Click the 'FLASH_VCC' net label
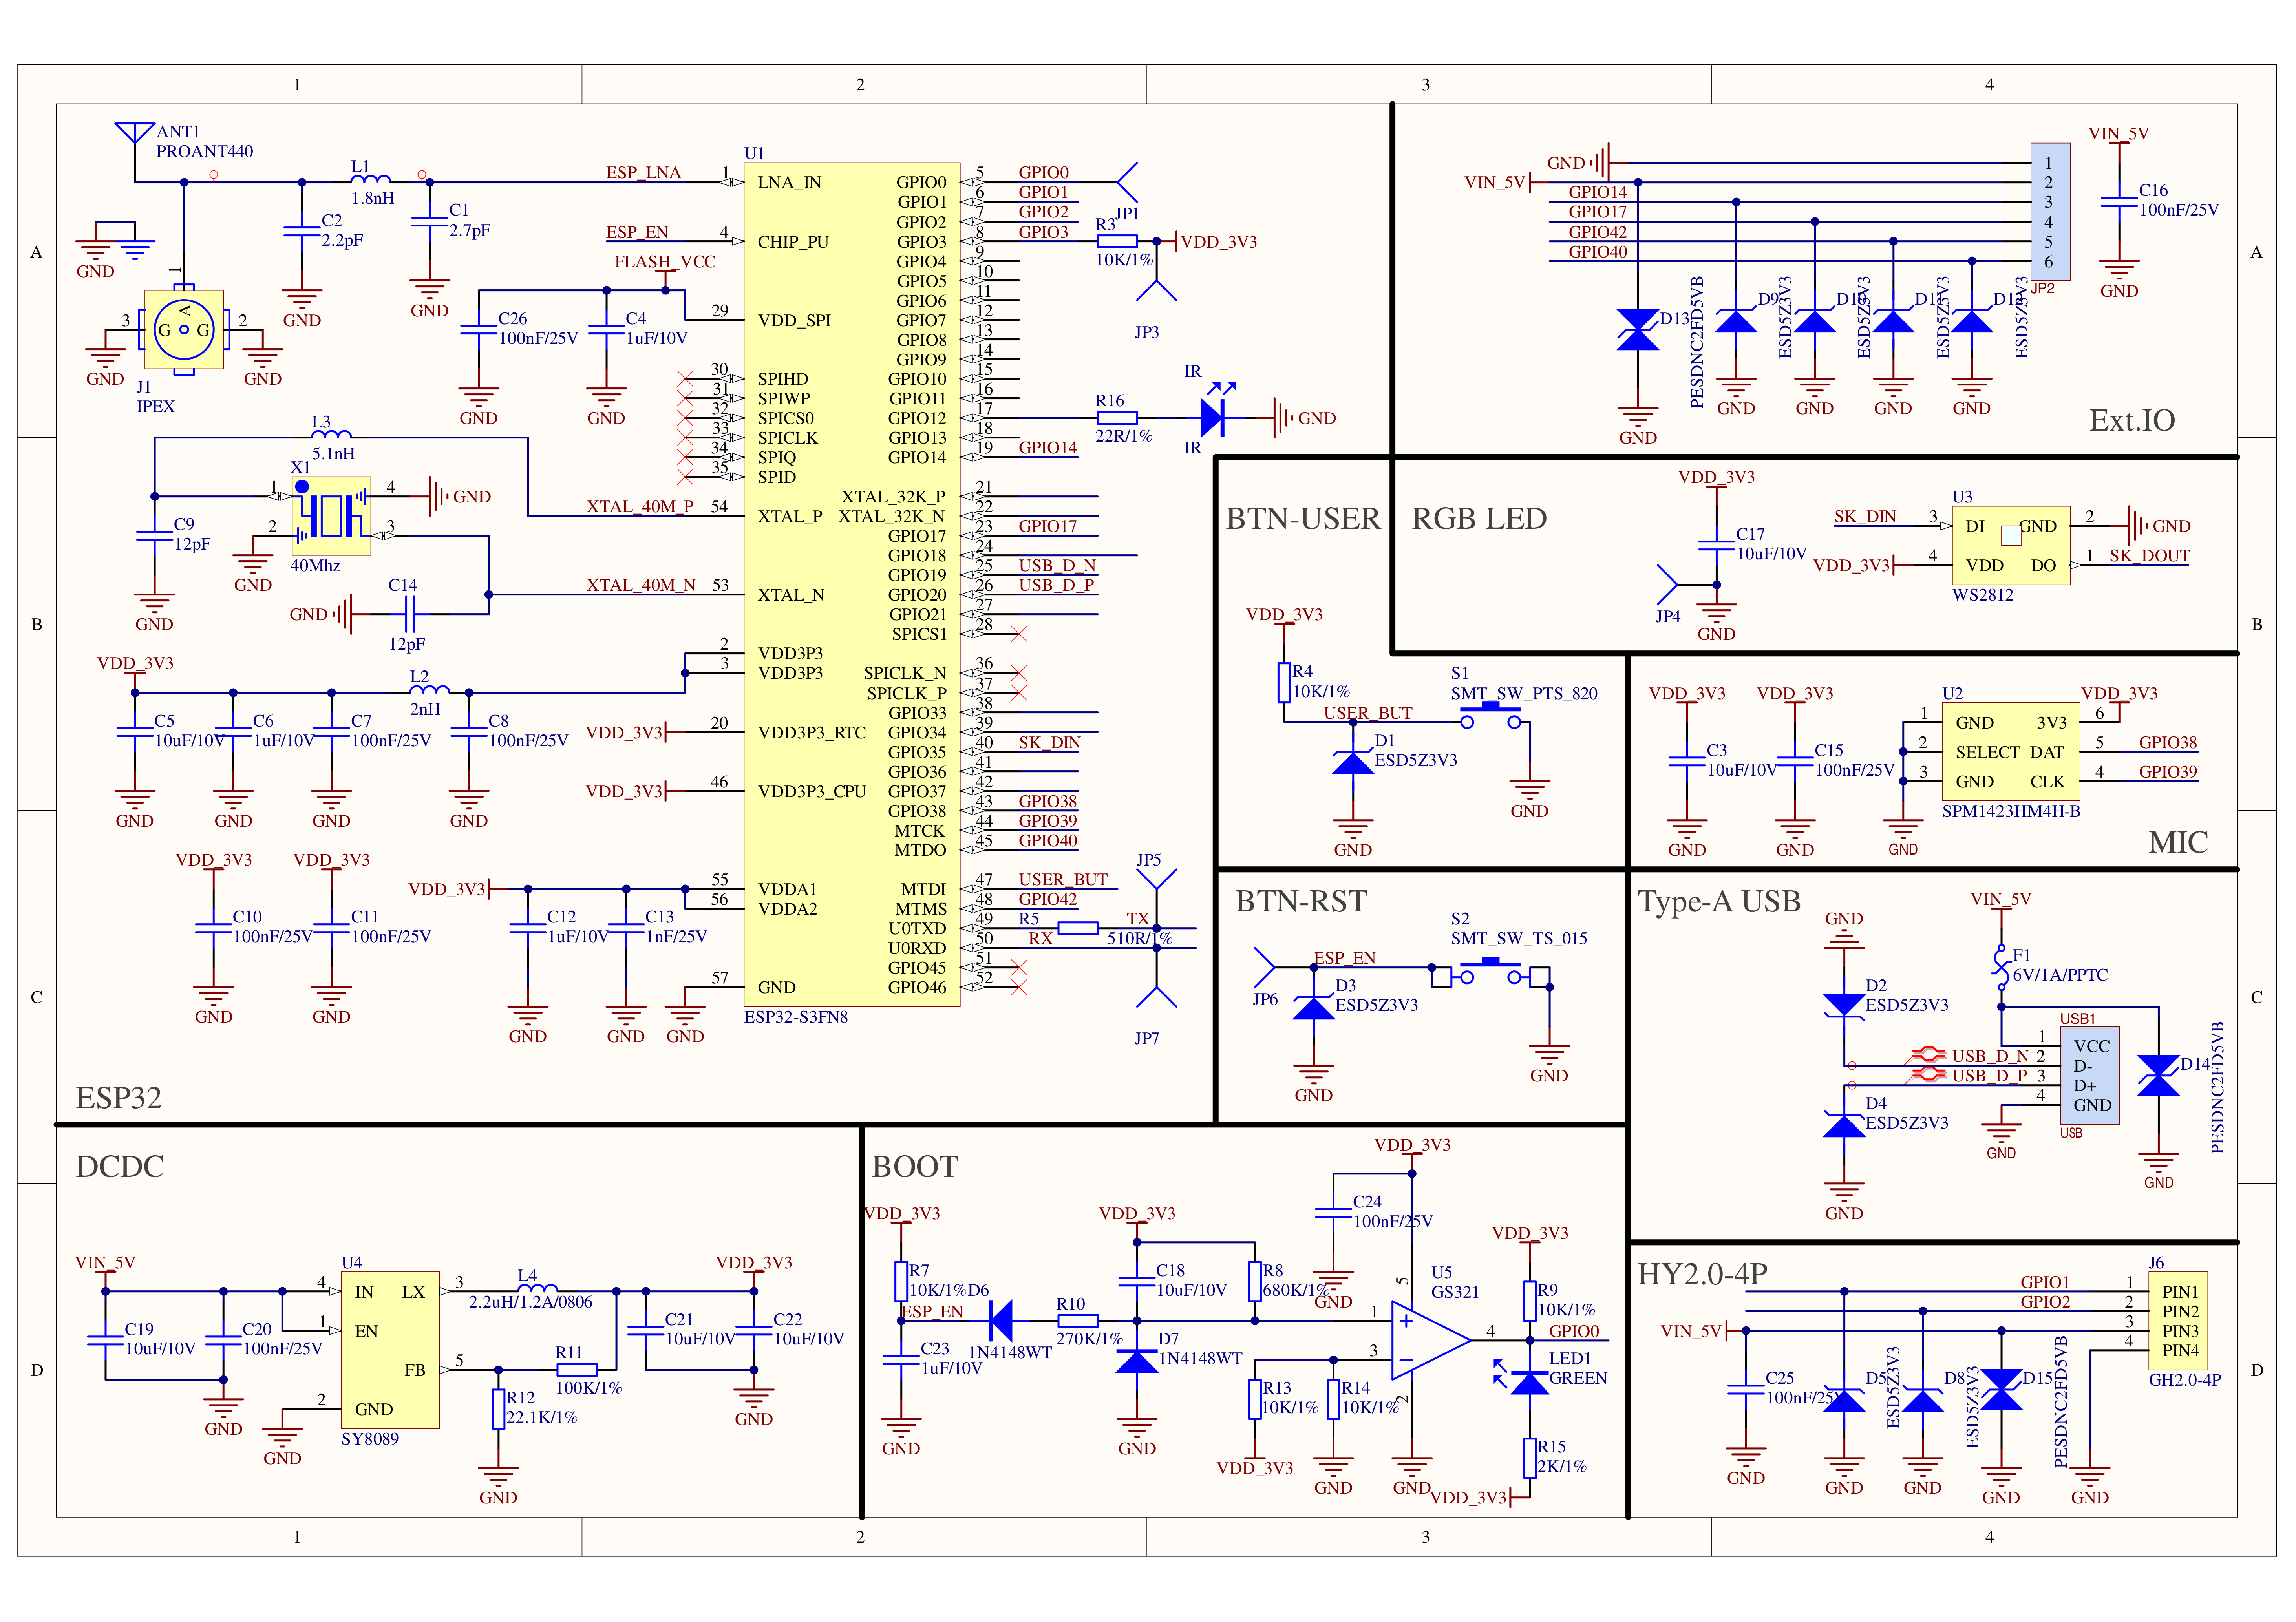 pyautogui.click(x=665, y=261)
